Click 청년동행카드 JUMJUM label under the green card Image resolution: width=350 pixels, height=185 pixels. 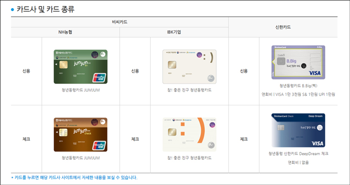pos(81,90)
